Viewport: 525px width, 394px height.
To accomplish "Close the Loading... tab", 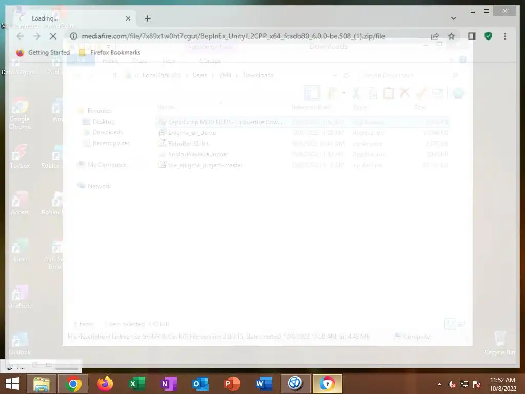I will click(x=128, y=18).
